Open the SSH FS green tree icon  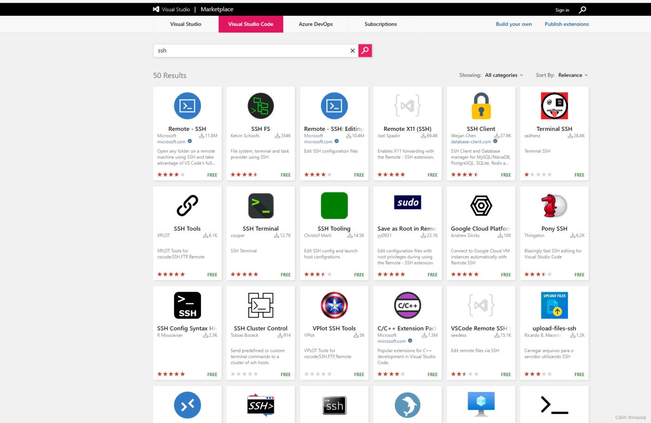260,106
